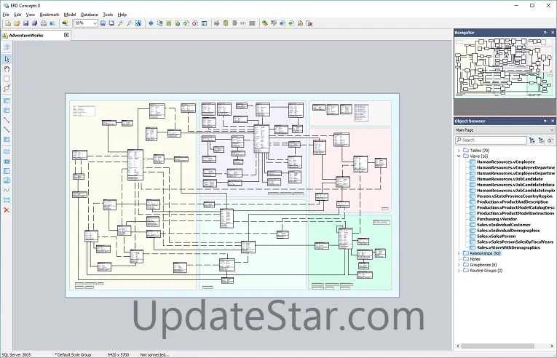Click the zoom out magnifier icon
The width and height of the screenshot is (557, 358).
(130, 23)
